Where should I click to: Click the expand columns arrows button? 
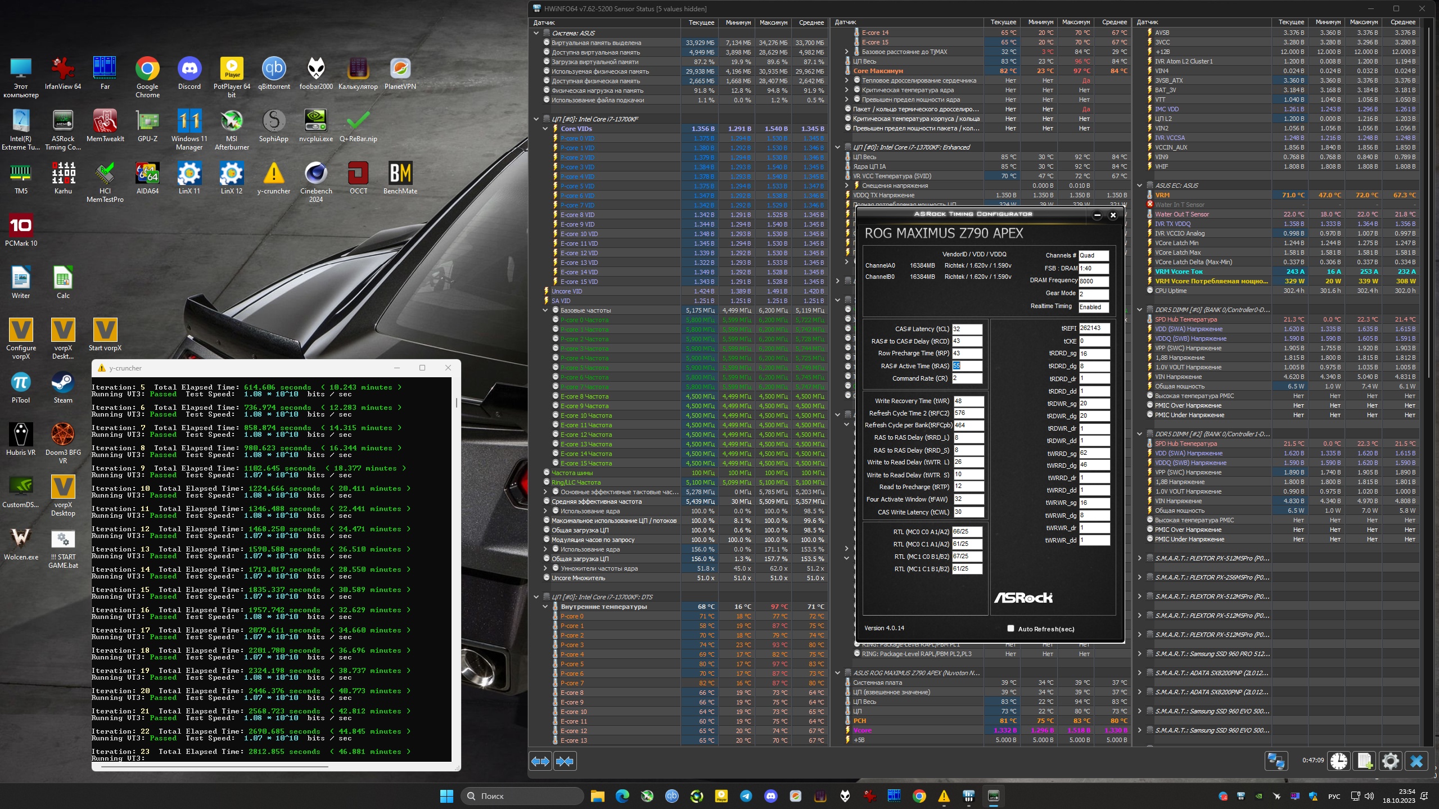click(x=540, y=761)
